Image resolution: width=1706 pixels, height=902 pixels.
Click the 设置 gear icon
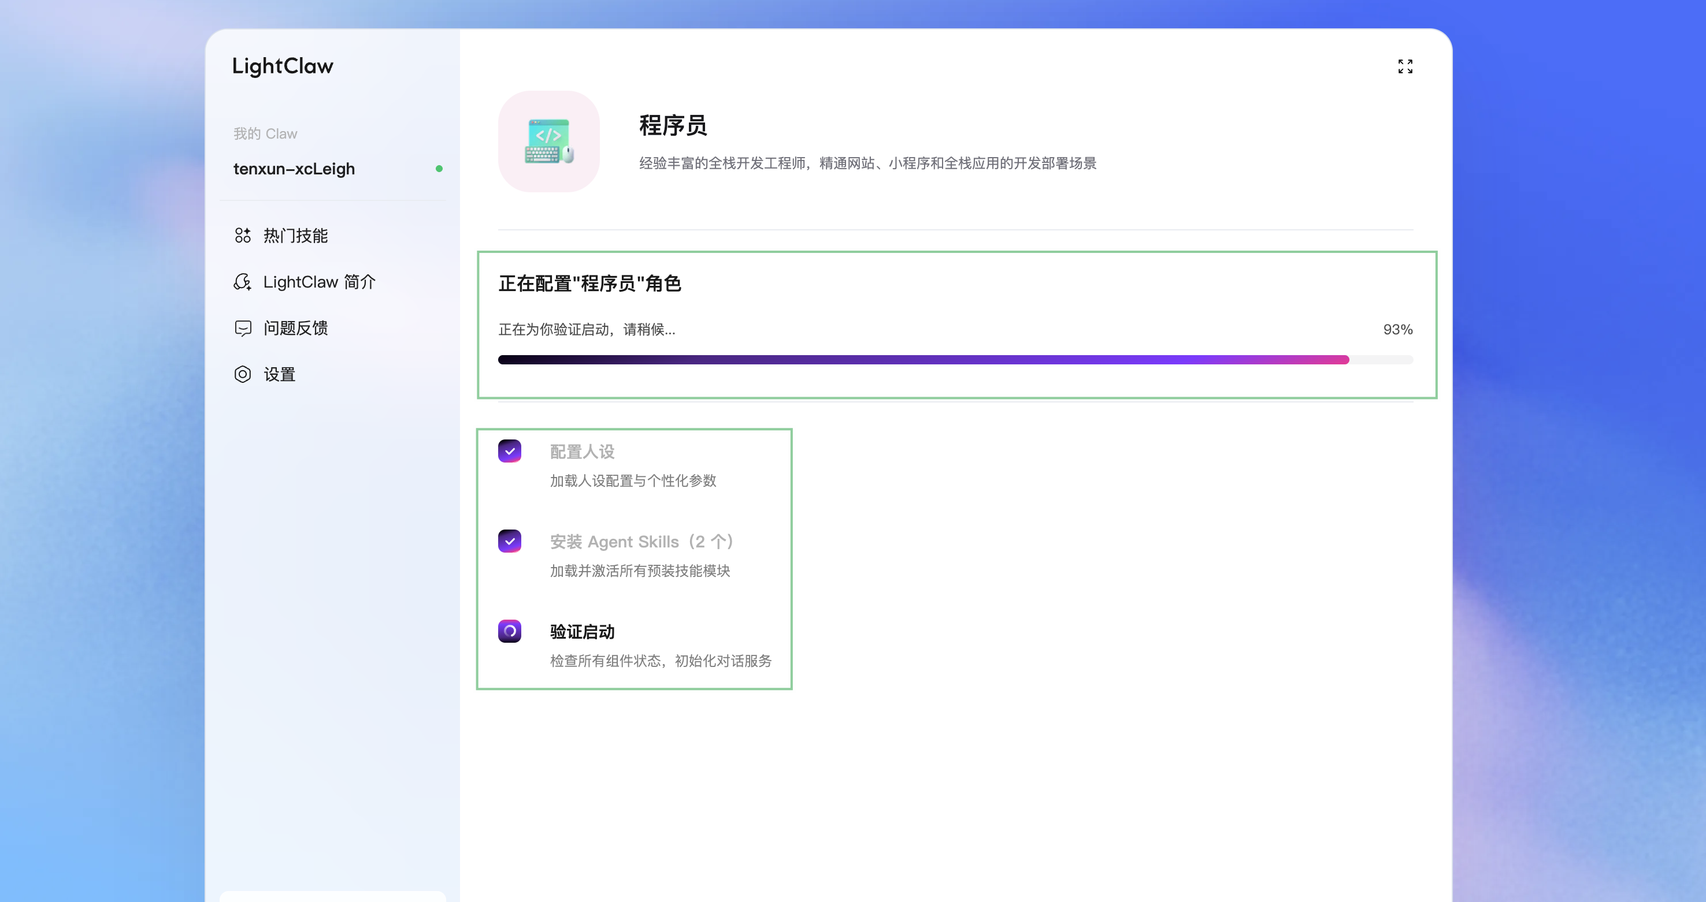242,375
